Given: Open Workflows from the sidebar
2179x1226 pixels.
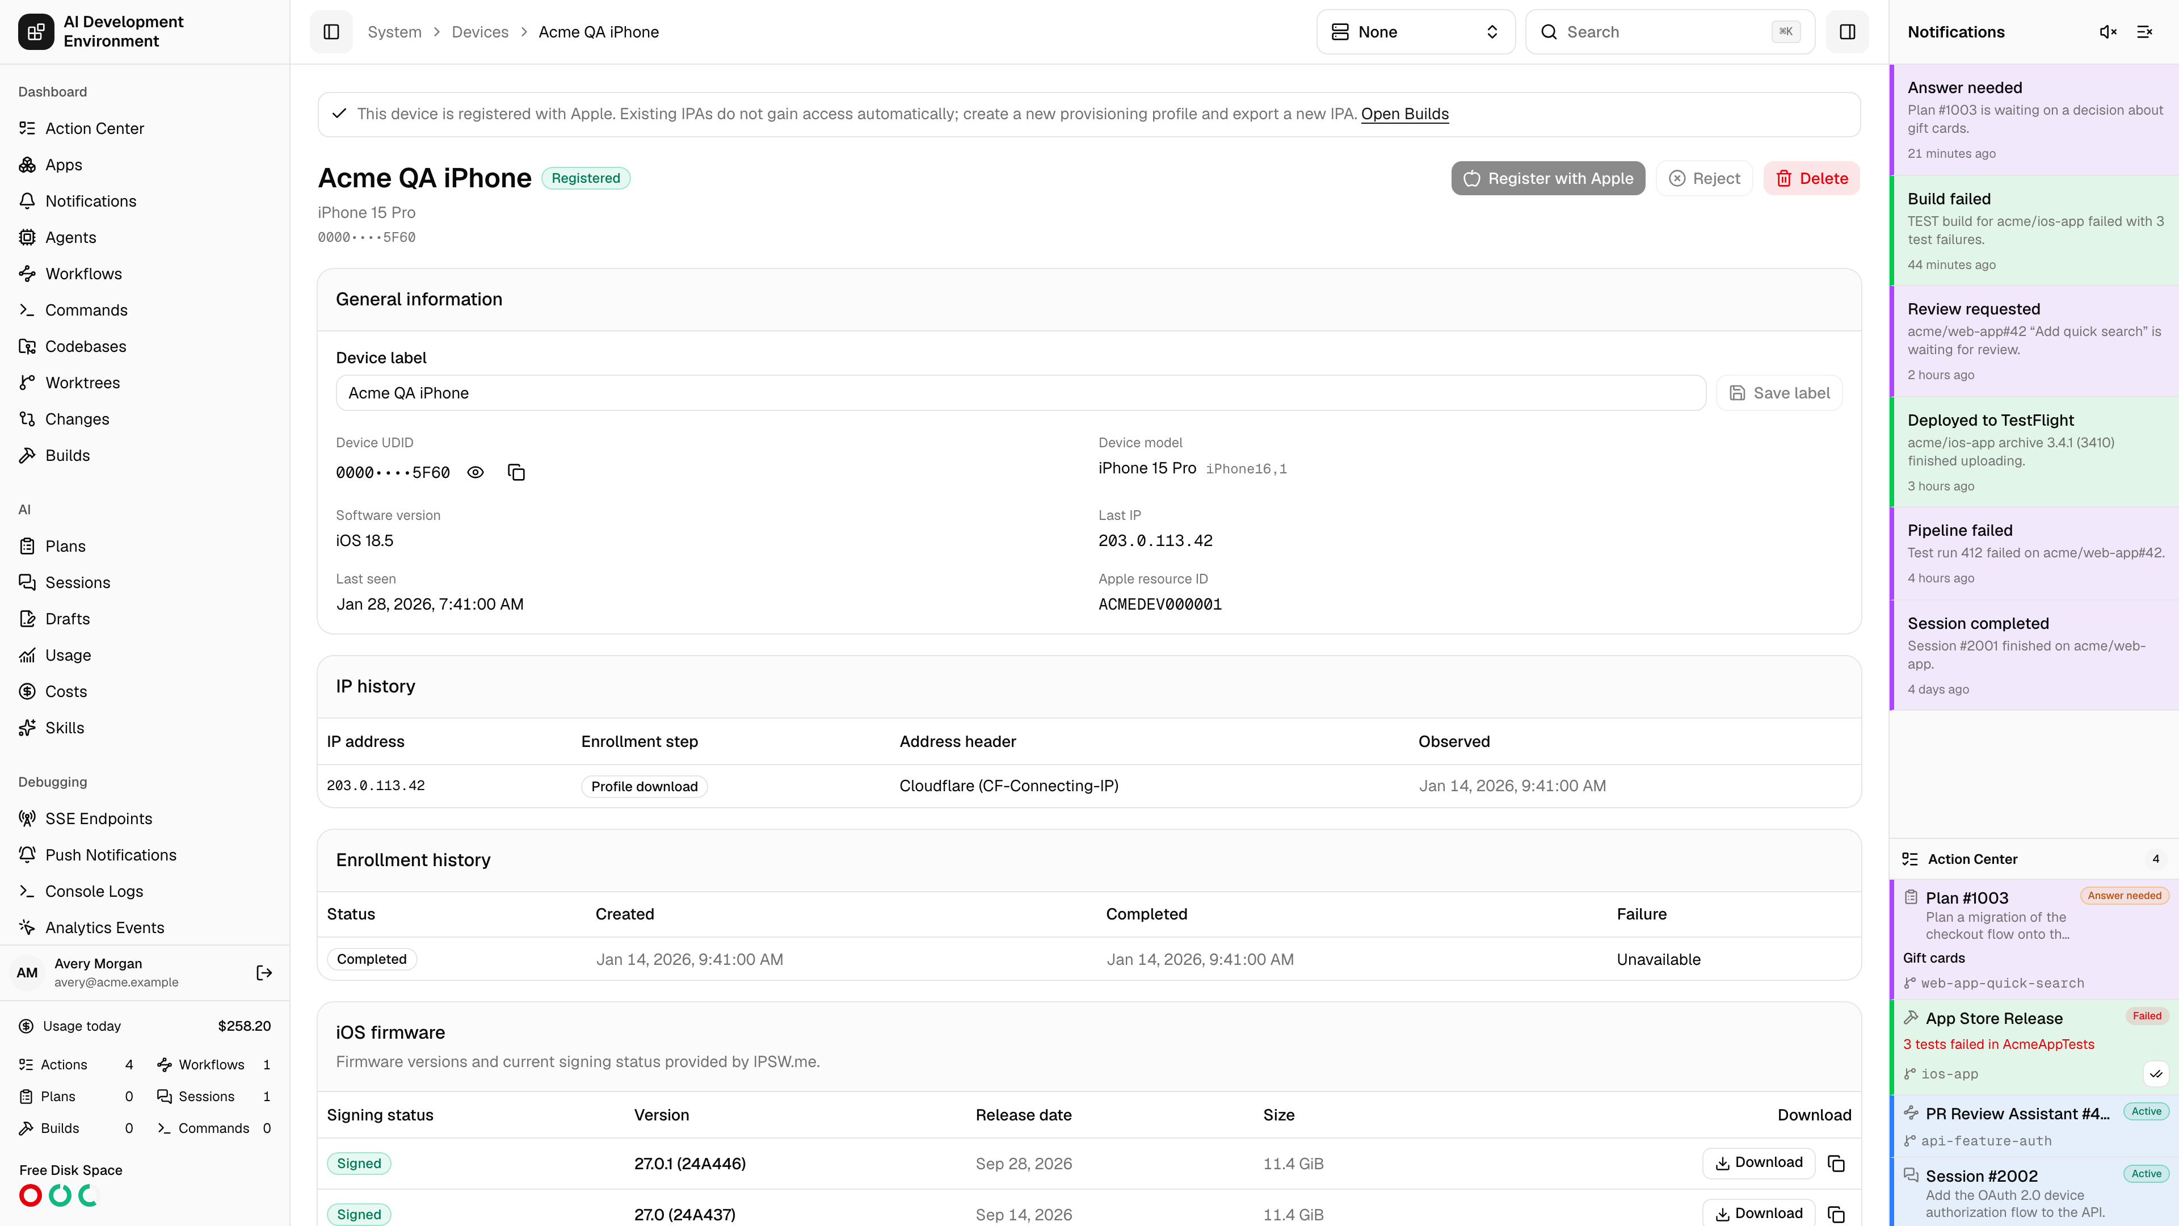Looking at the screenshot, I should click(145, 274).
